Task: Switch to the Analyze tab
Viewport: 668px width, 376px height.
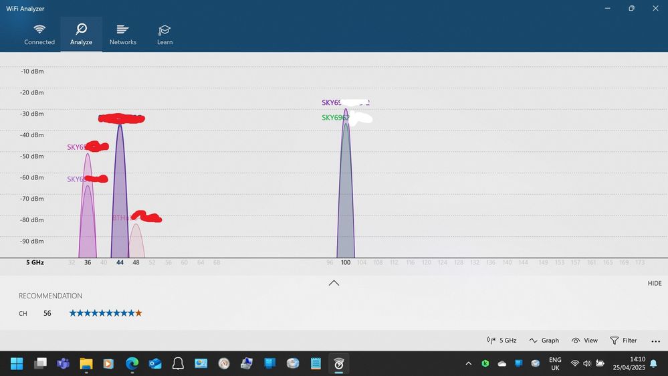Action: pos(81,34)
